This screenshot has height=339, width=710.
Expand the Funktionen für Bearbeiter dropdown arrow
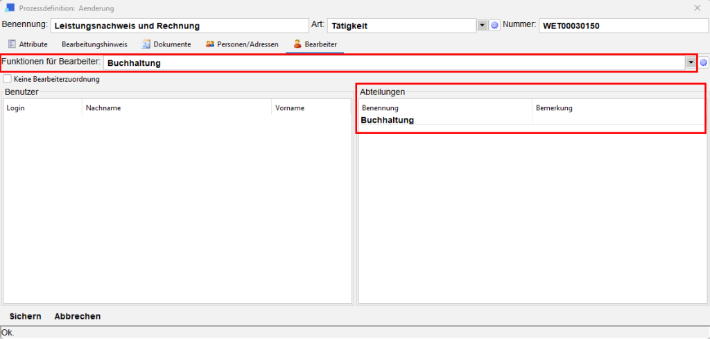[691, 63]
